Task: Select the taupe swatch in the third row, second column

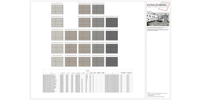Action: 71,35
